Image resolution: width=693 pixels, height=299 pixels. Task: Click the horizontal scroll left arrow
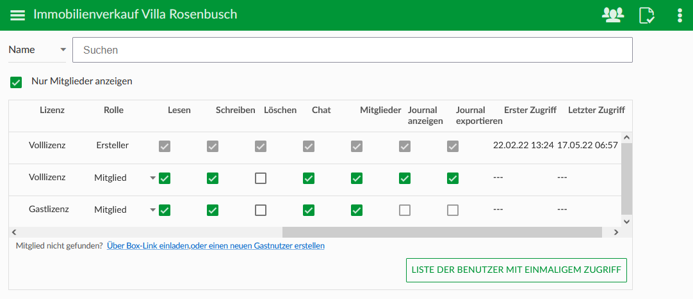(x=13, y=232)
